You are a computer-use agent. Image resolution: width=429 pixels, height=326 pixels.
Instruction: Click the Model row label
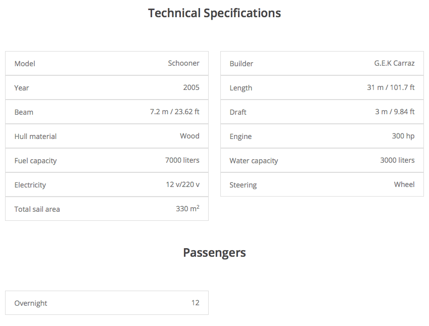pos(25,64)
